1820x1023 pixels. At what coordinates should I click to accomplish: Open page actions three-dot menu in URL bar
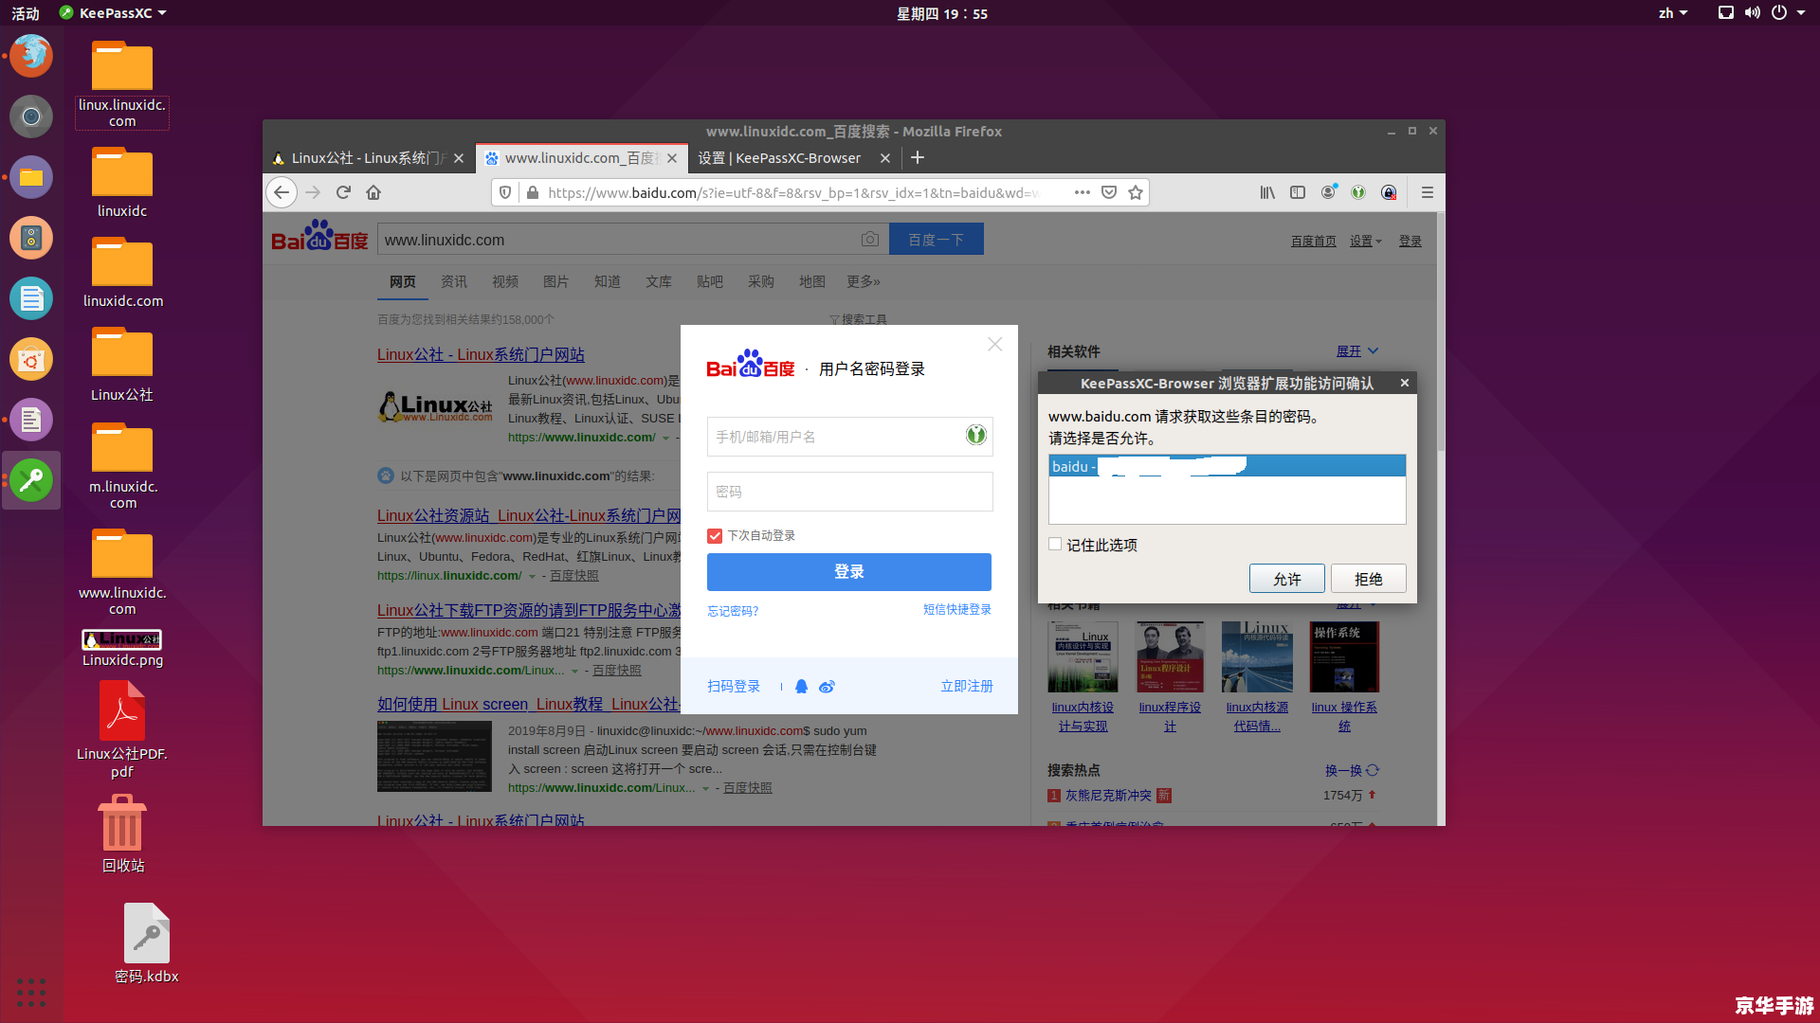[x=1083, y=192]
